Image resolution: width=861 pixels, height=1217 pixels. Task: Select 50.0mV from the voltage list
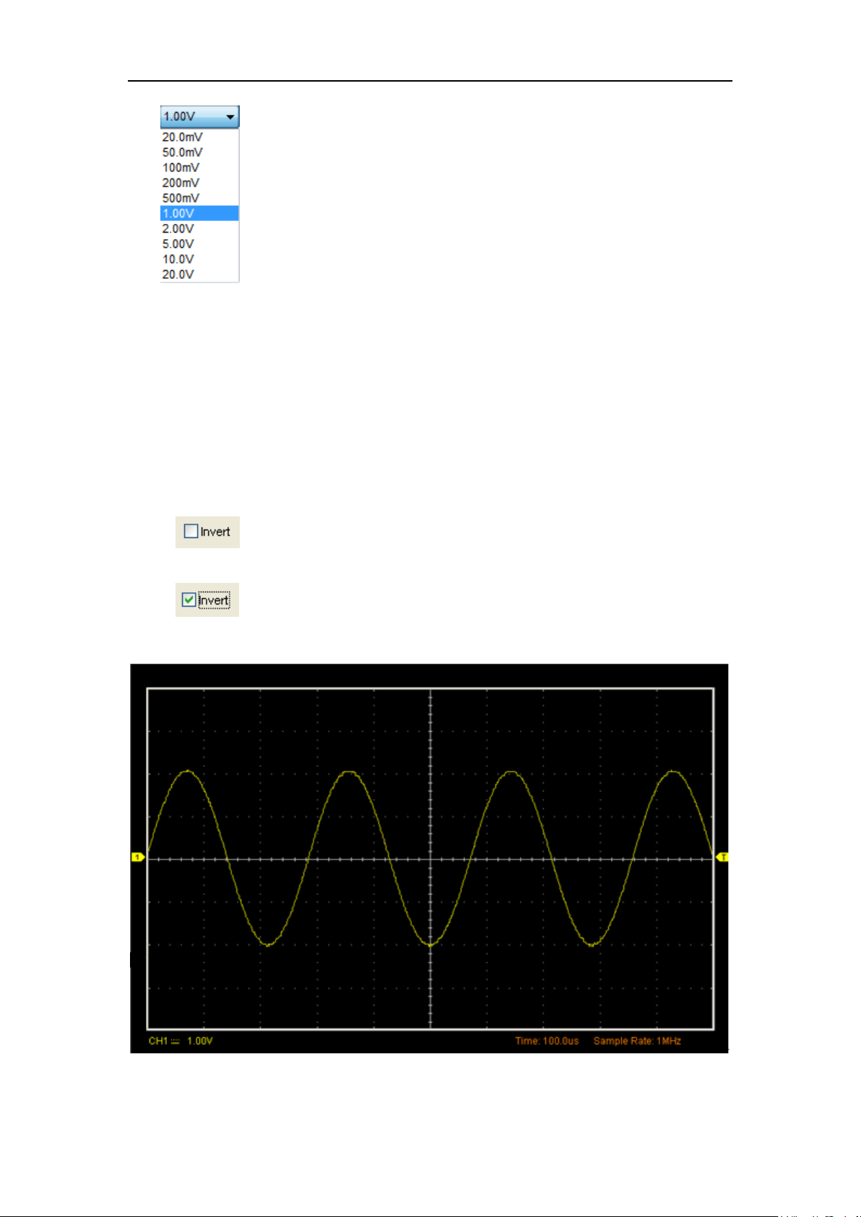click(199, 152)
